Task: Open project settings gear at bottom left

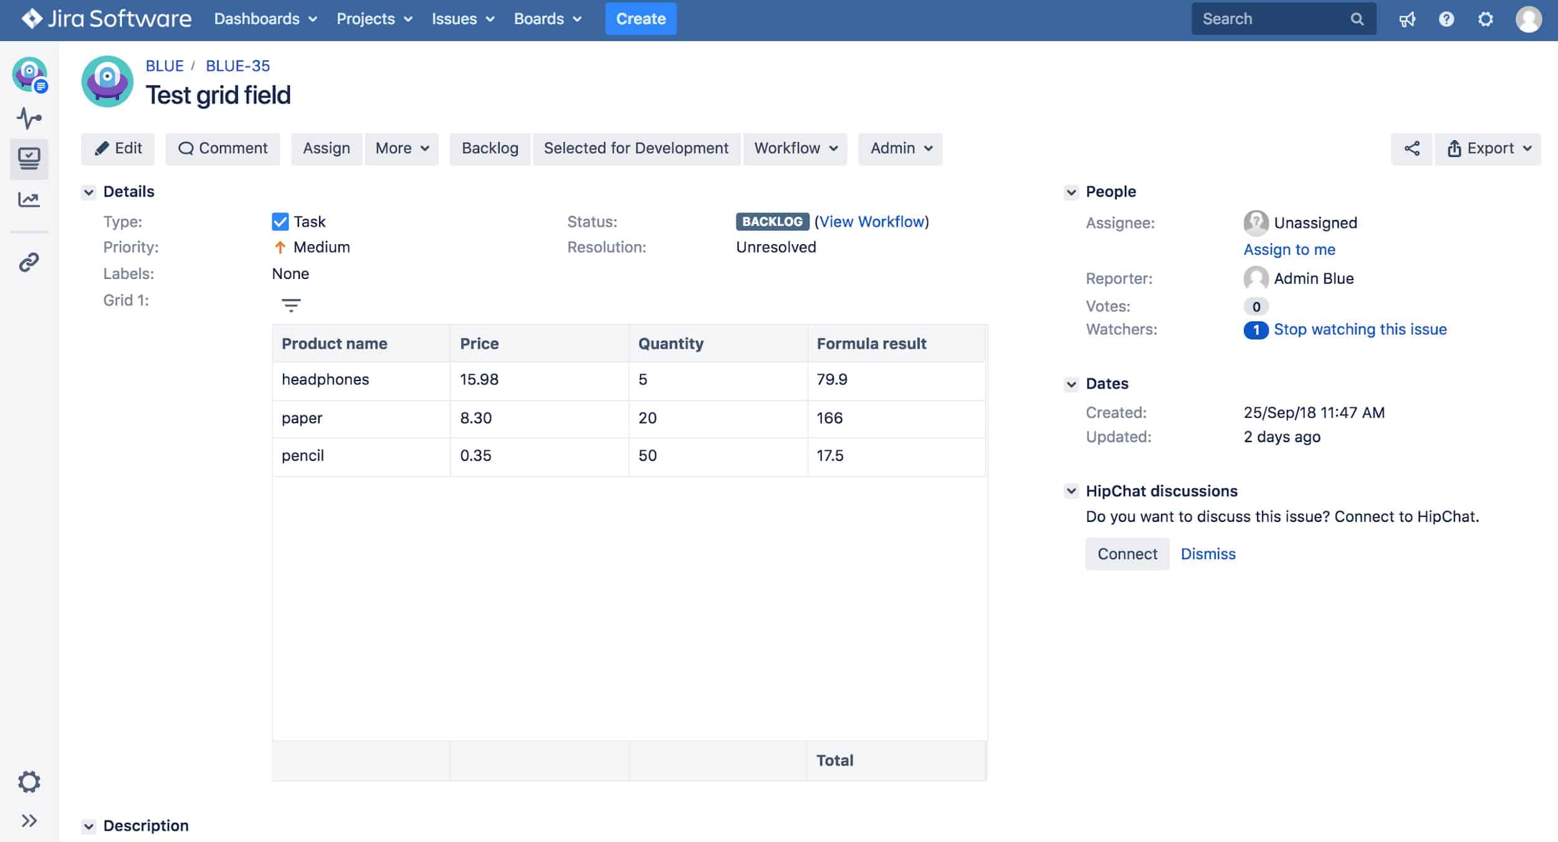Action: coord(29,782)
